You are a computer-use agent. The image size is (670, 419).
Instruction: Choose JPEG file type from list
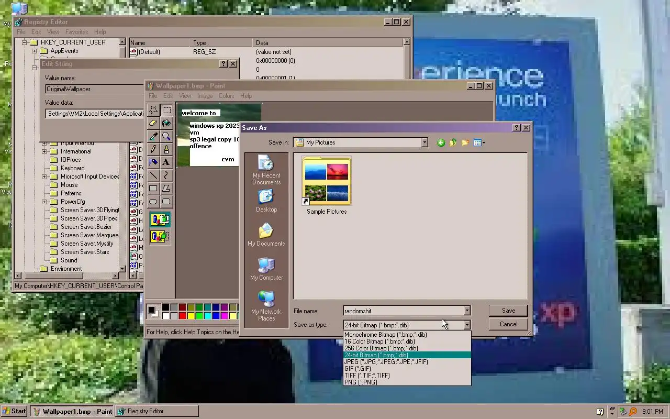(407, 362)
